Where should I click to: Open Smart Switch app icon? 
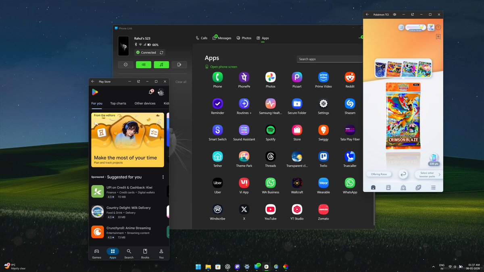217,130
